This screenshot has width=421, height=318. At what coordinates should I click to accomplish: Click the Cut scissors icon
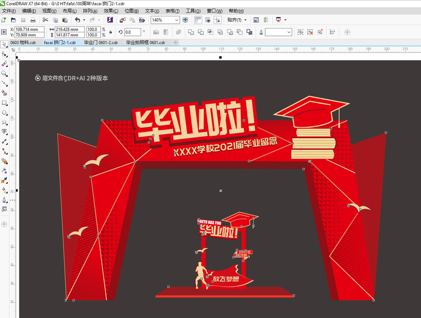click(45, 20)
